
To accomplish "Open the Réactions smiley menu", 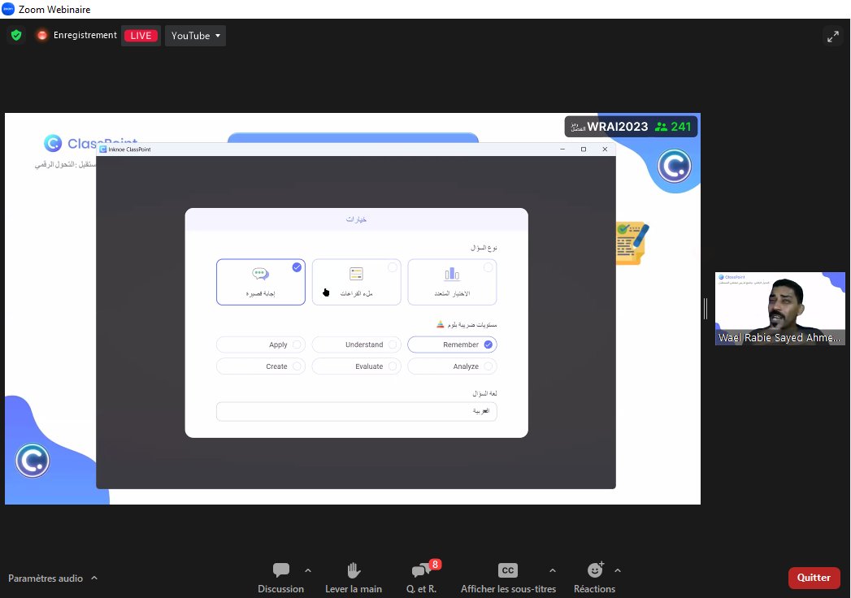I will (x=595, y=570).
